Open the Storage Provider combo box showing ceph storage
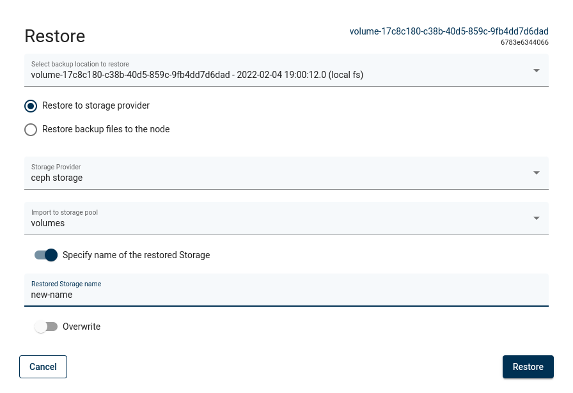 pyautogui.click(x=275, y=173)
